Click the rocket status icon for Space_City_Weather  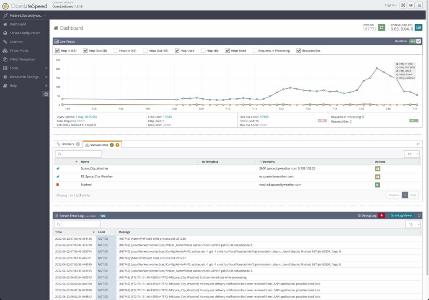click(58, 169)
